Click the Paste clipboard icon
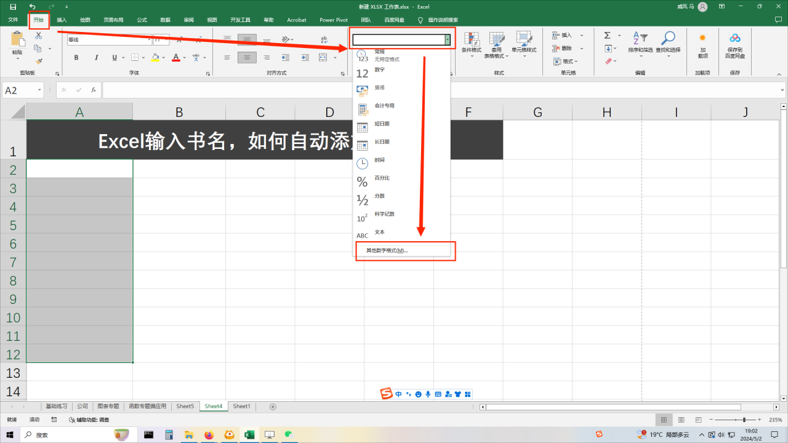 click(17, 38)
